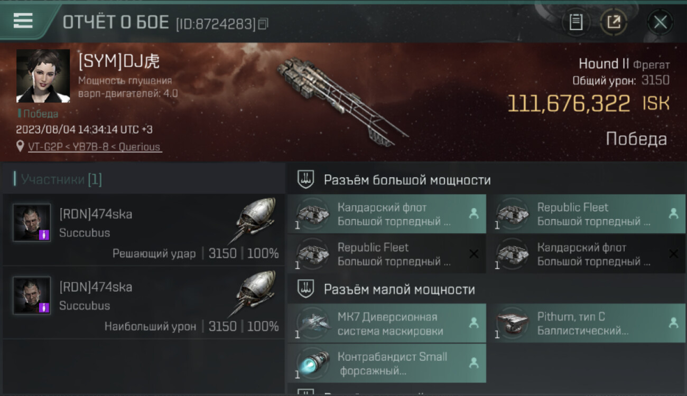This screenshot has width=687, height=396.
Task: Open the hamburger menu icon
Action: point(23,21)
